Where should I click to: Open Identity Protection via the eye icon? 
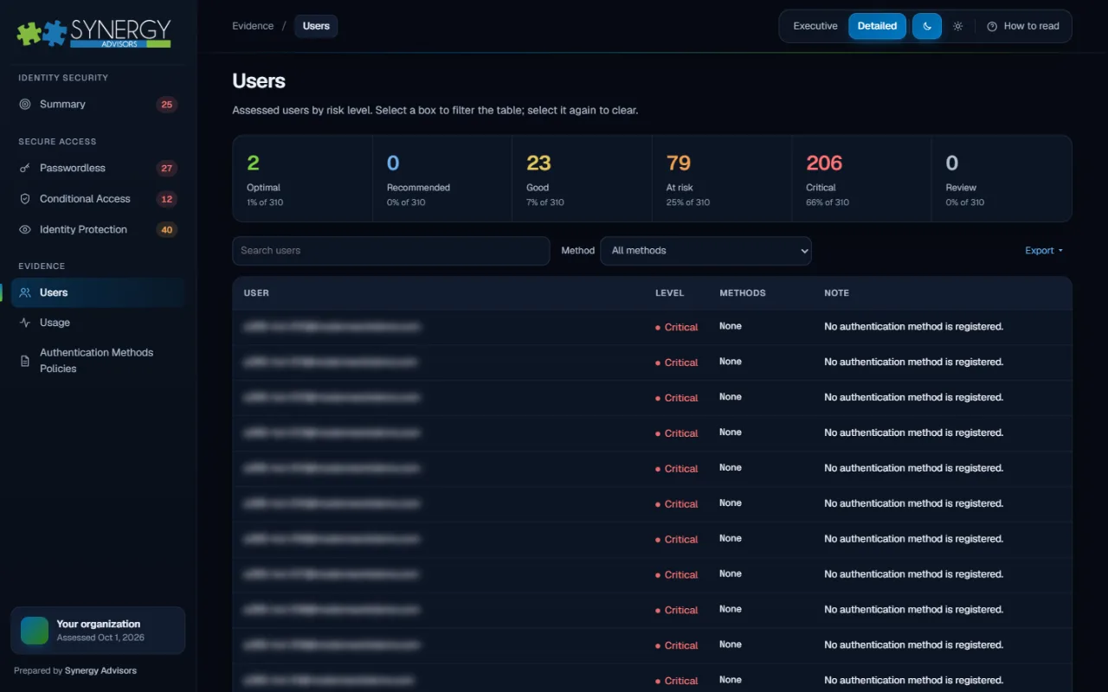[25, 230]
